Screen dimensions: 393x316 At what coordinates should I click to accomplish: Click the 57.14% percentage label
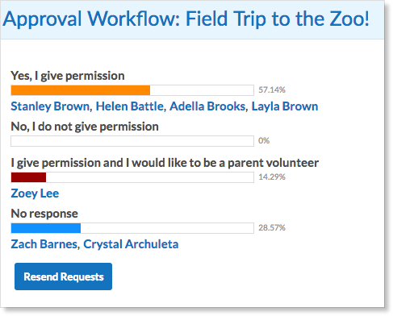point(272,89)
